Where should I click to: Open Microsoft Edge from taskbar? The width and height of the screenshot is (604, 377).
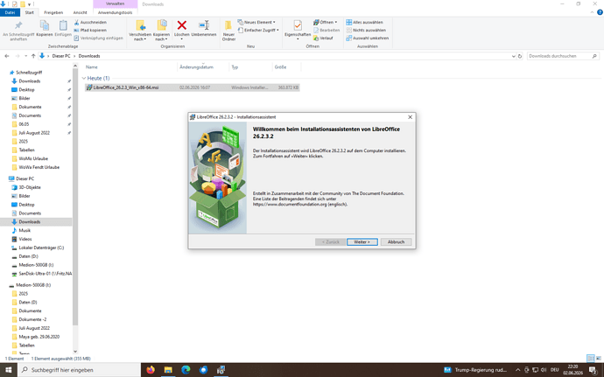186,370
